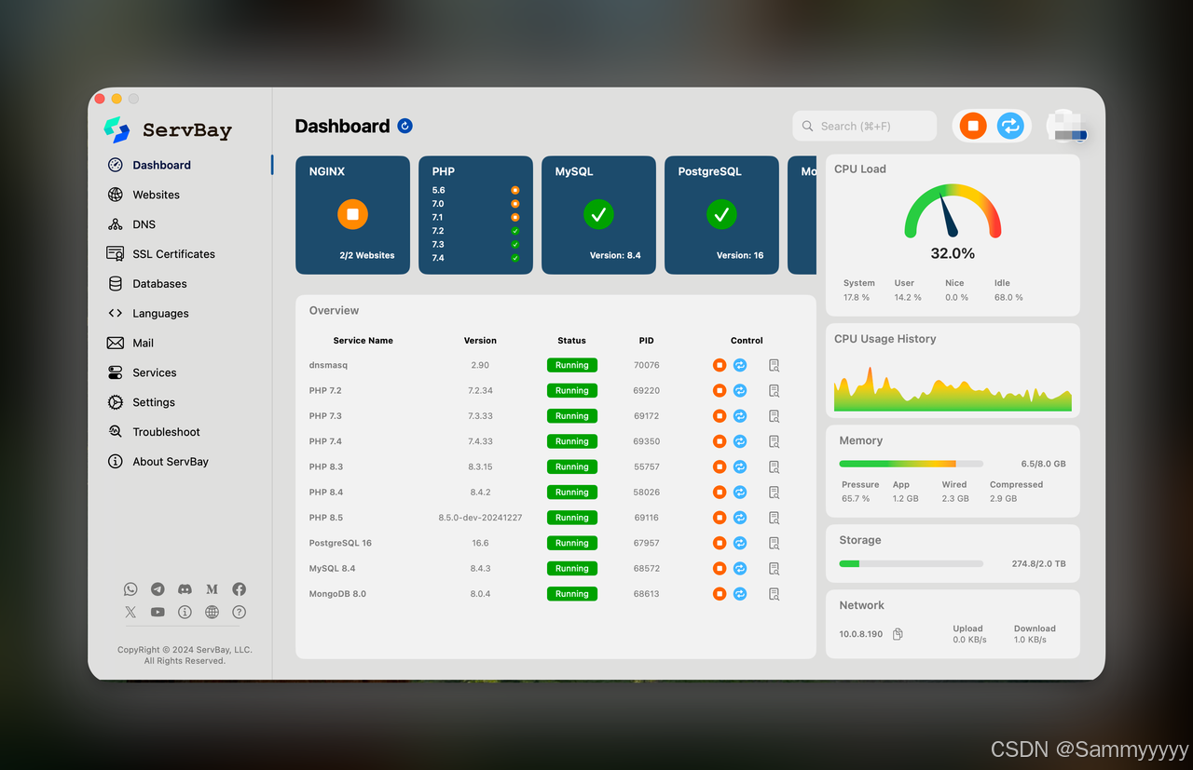View the log for PHP 8.5
Screen dimensions: 1193x770
[x=774, y=518]
